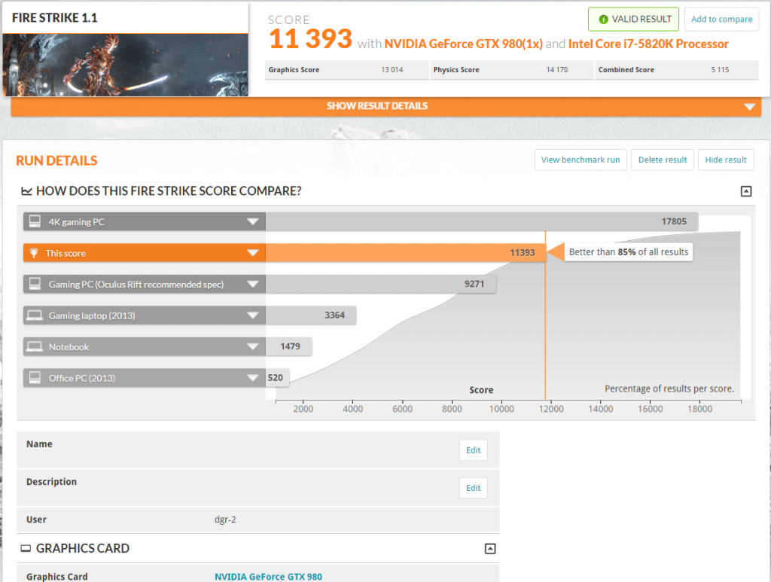This screenshot has height=582, width=771.
Task: Click the main score 11 393
Action: [x=310, y=39]
